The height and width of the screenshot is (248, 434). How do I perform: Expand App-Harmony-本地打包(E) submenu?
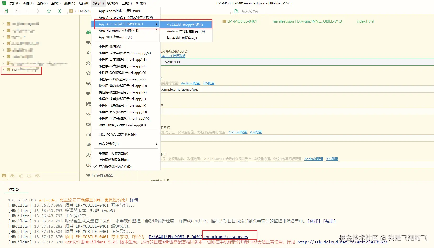click(126, 31)
